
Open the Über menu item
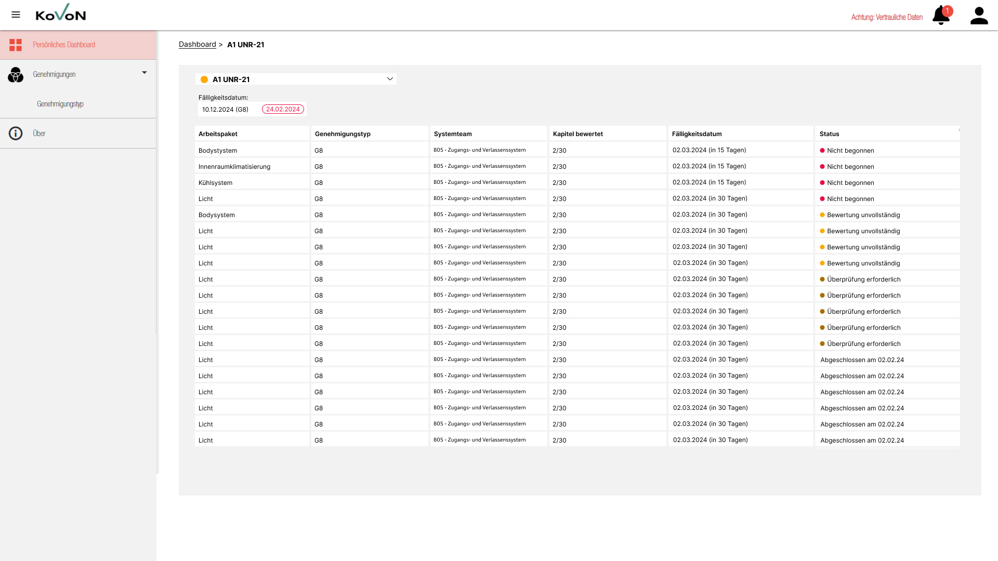[40, 133]
